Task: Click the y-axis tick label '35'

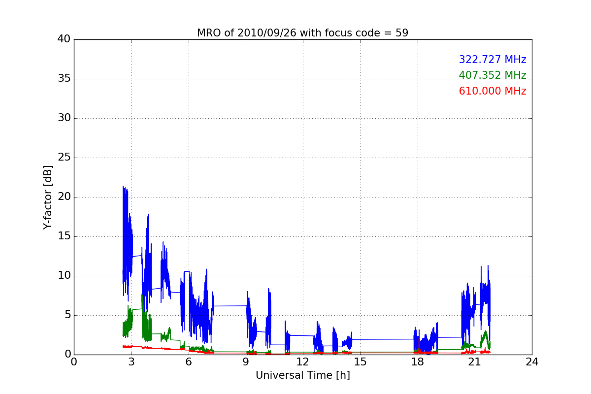Action: (x=64, y=79)
